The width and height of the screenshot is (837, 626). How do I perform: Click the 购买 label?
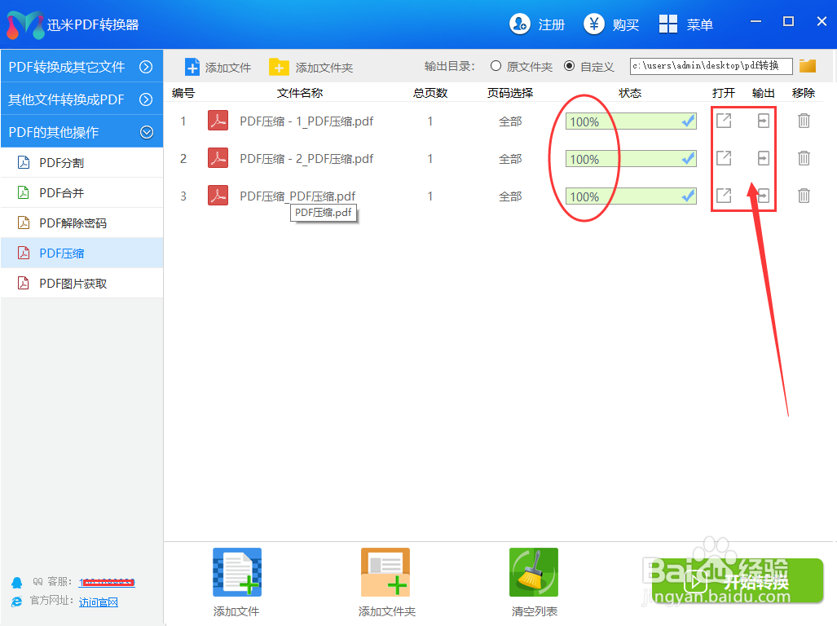click(626, 25)
